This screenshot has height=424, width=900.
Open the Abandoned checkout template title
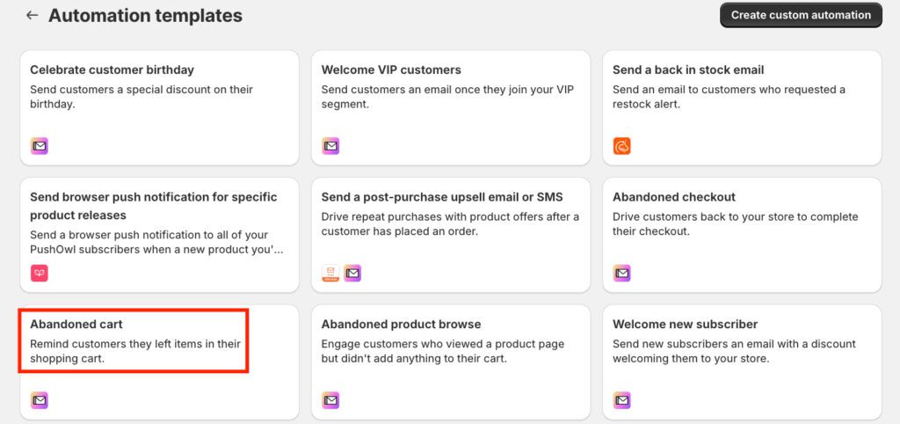pos(673,197)
